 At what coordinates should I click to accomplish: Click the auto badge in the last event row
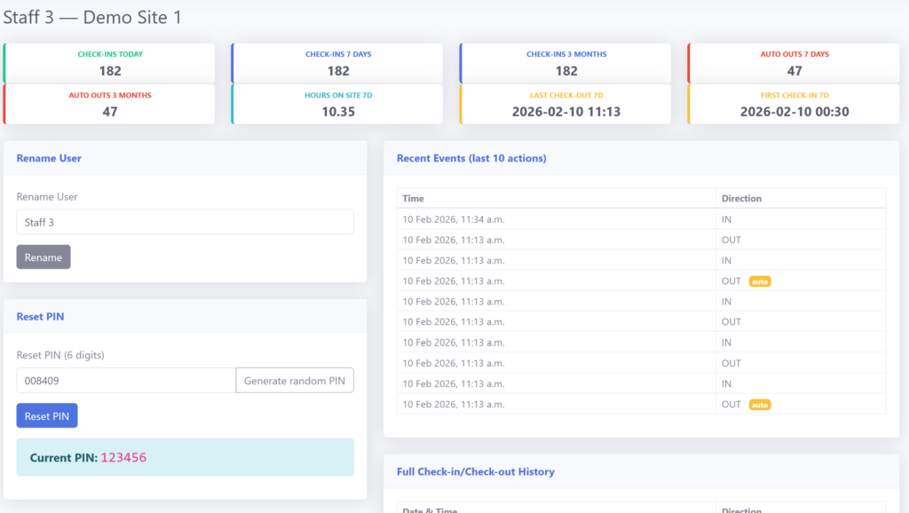pos(759,405)
